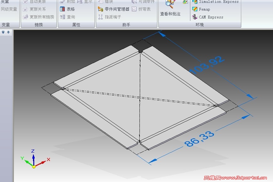Open the 表格 table tool
Viewport: 273px width, 182px height.
click(67, 9)
